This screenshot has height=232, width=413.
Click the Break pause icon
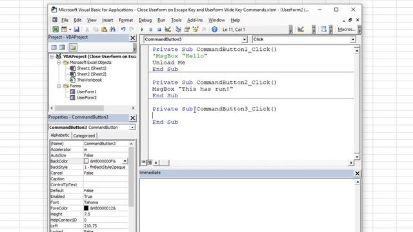[150, 30]
